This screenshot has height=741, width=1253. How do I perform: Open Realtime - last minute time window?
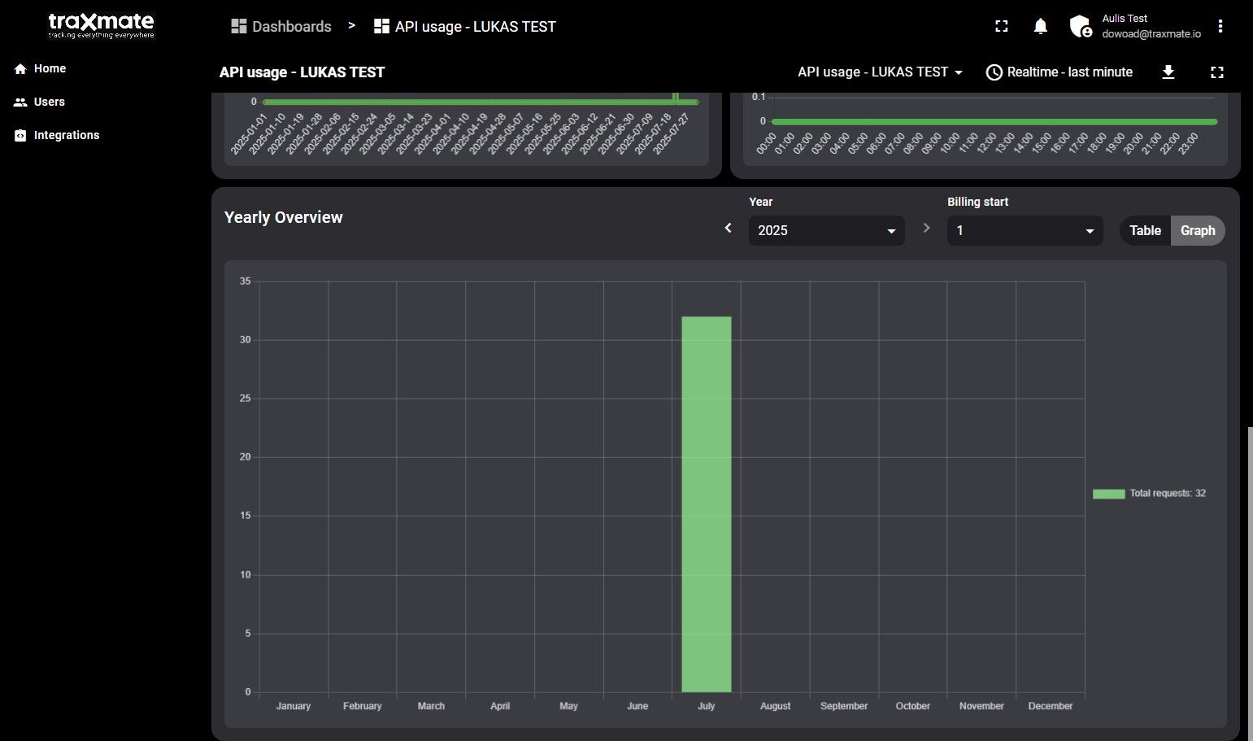[1059, 72]
